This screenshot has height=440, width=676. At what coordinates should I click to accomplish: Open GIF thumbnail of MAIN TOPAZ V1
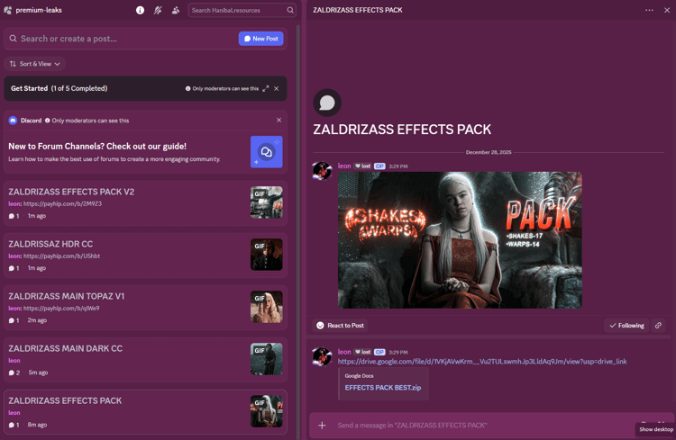pyautogui.click(x=267, y=307)
